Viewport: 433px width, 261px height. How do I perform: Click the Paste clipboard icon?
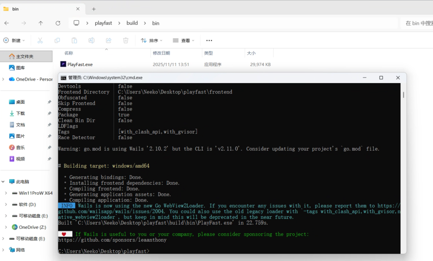pyautogui.click(x=74, y=40)
